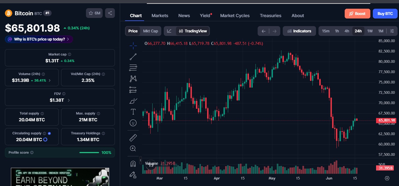Select the ruler measure tool

click(133, 138)
